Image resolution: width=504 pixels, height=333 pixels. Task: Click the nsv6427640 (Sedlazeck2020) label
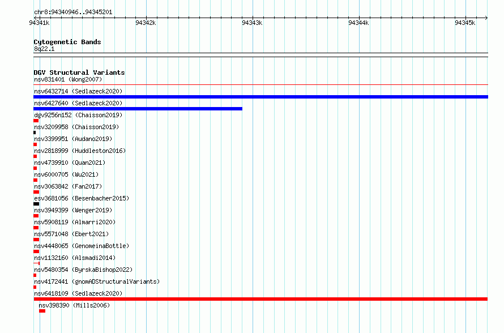click(x=78, y=103)
